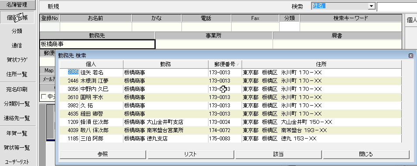Click the Map button behind the dialog
Viewport: 417px width, 166px height.
click(x=48, y=70)
